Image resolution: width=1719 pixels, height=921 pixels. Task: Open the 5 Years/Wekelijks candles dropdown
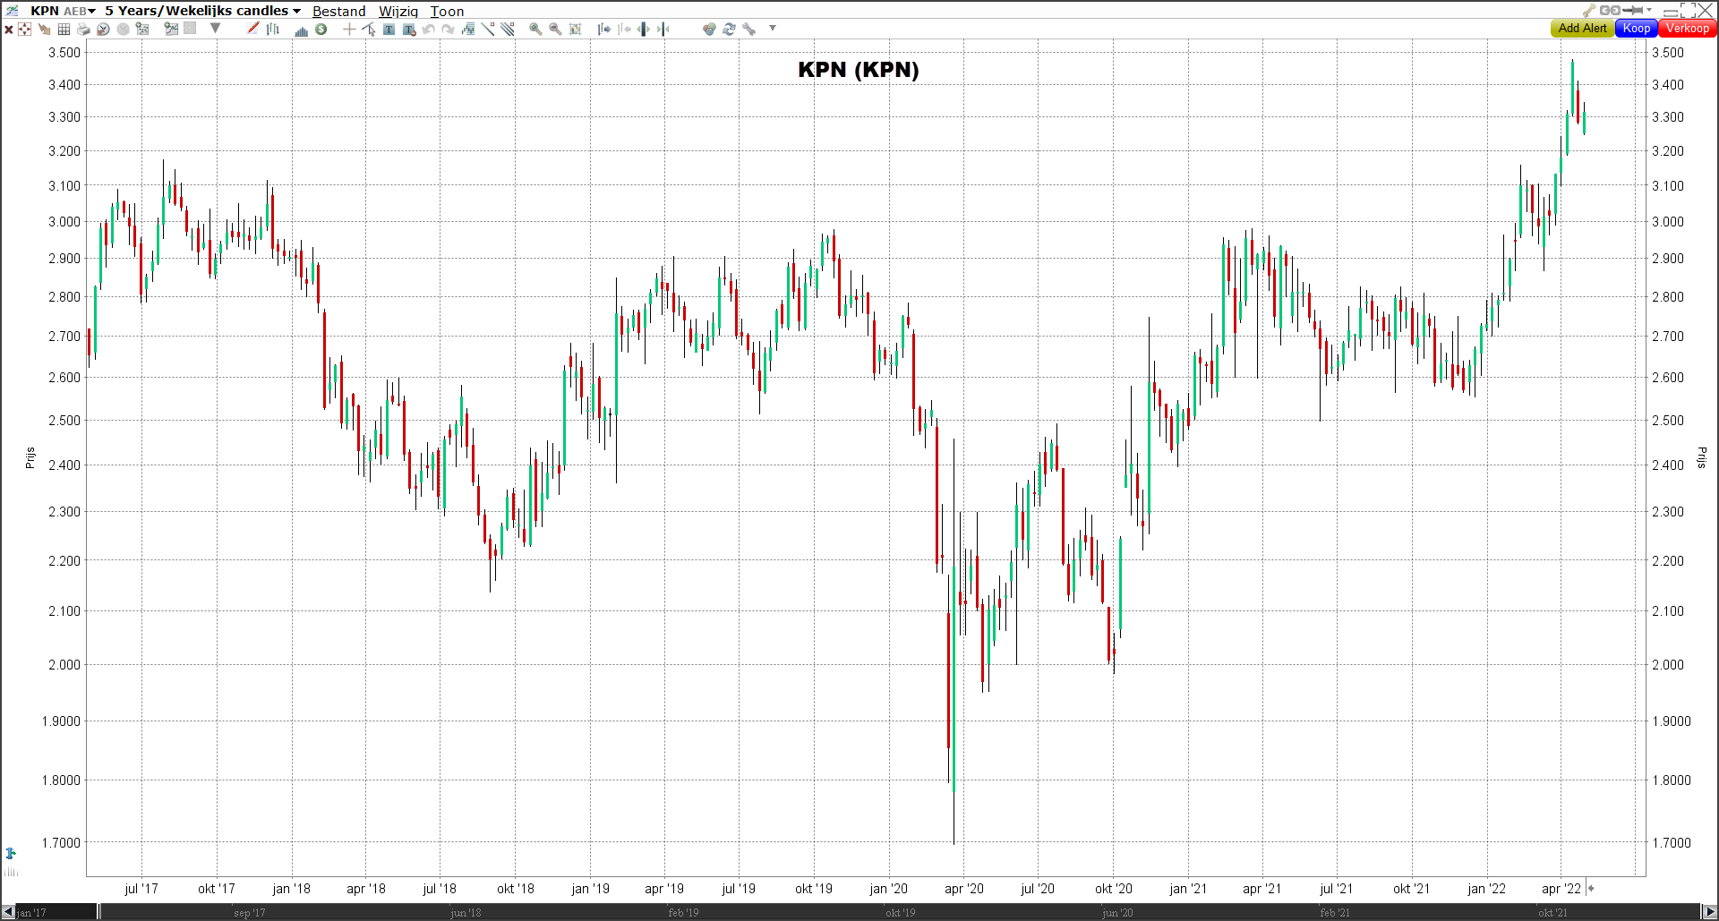[x=202, y=11]
